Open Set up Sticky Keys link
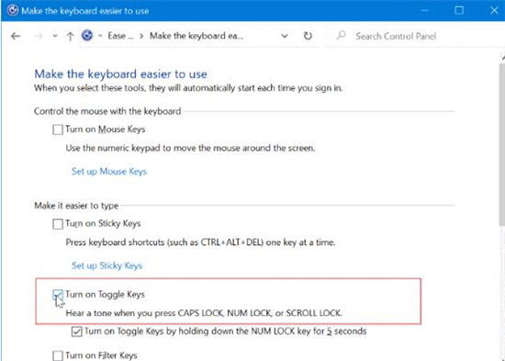The image size is (505, 361). tap(107, 265)
